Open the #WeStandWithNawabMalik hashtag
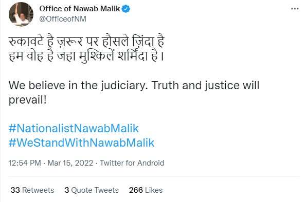Screen dimensions: 307x202 click(x=81, y=143)
